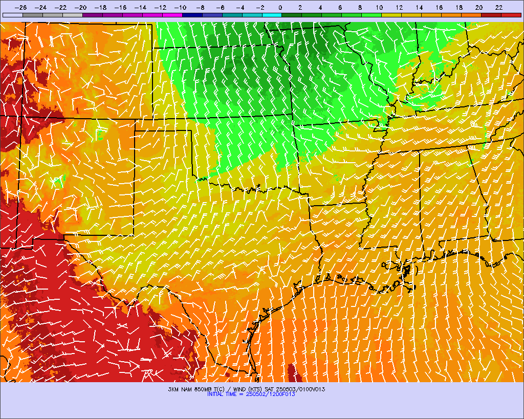
Task: Click the bright red swatch right of 22
Action: point(511,15)
